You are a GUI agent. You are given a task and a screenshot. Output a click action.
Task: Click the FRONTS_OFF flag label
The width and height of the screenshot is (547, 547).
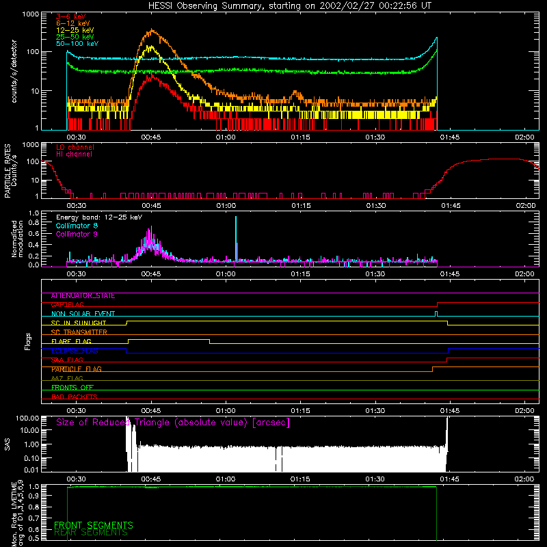pyautogui.click(x=72, y=388)
